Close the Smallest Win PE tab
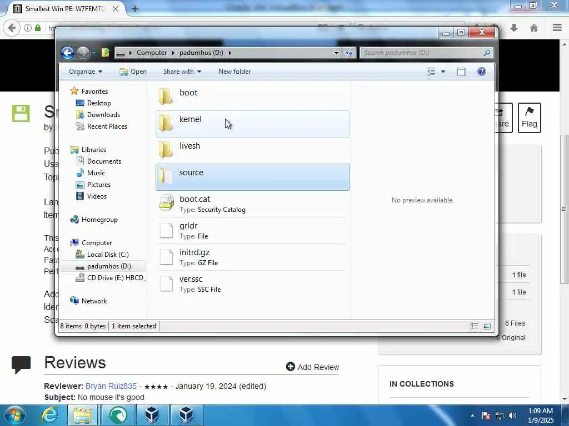 pos(116,9)
